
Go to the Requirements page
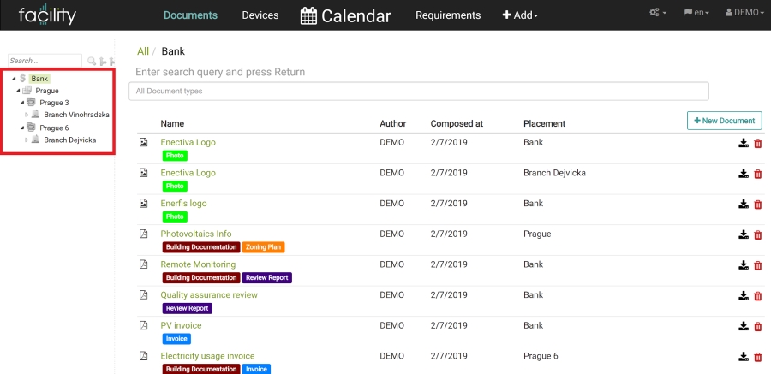[448, 15]
